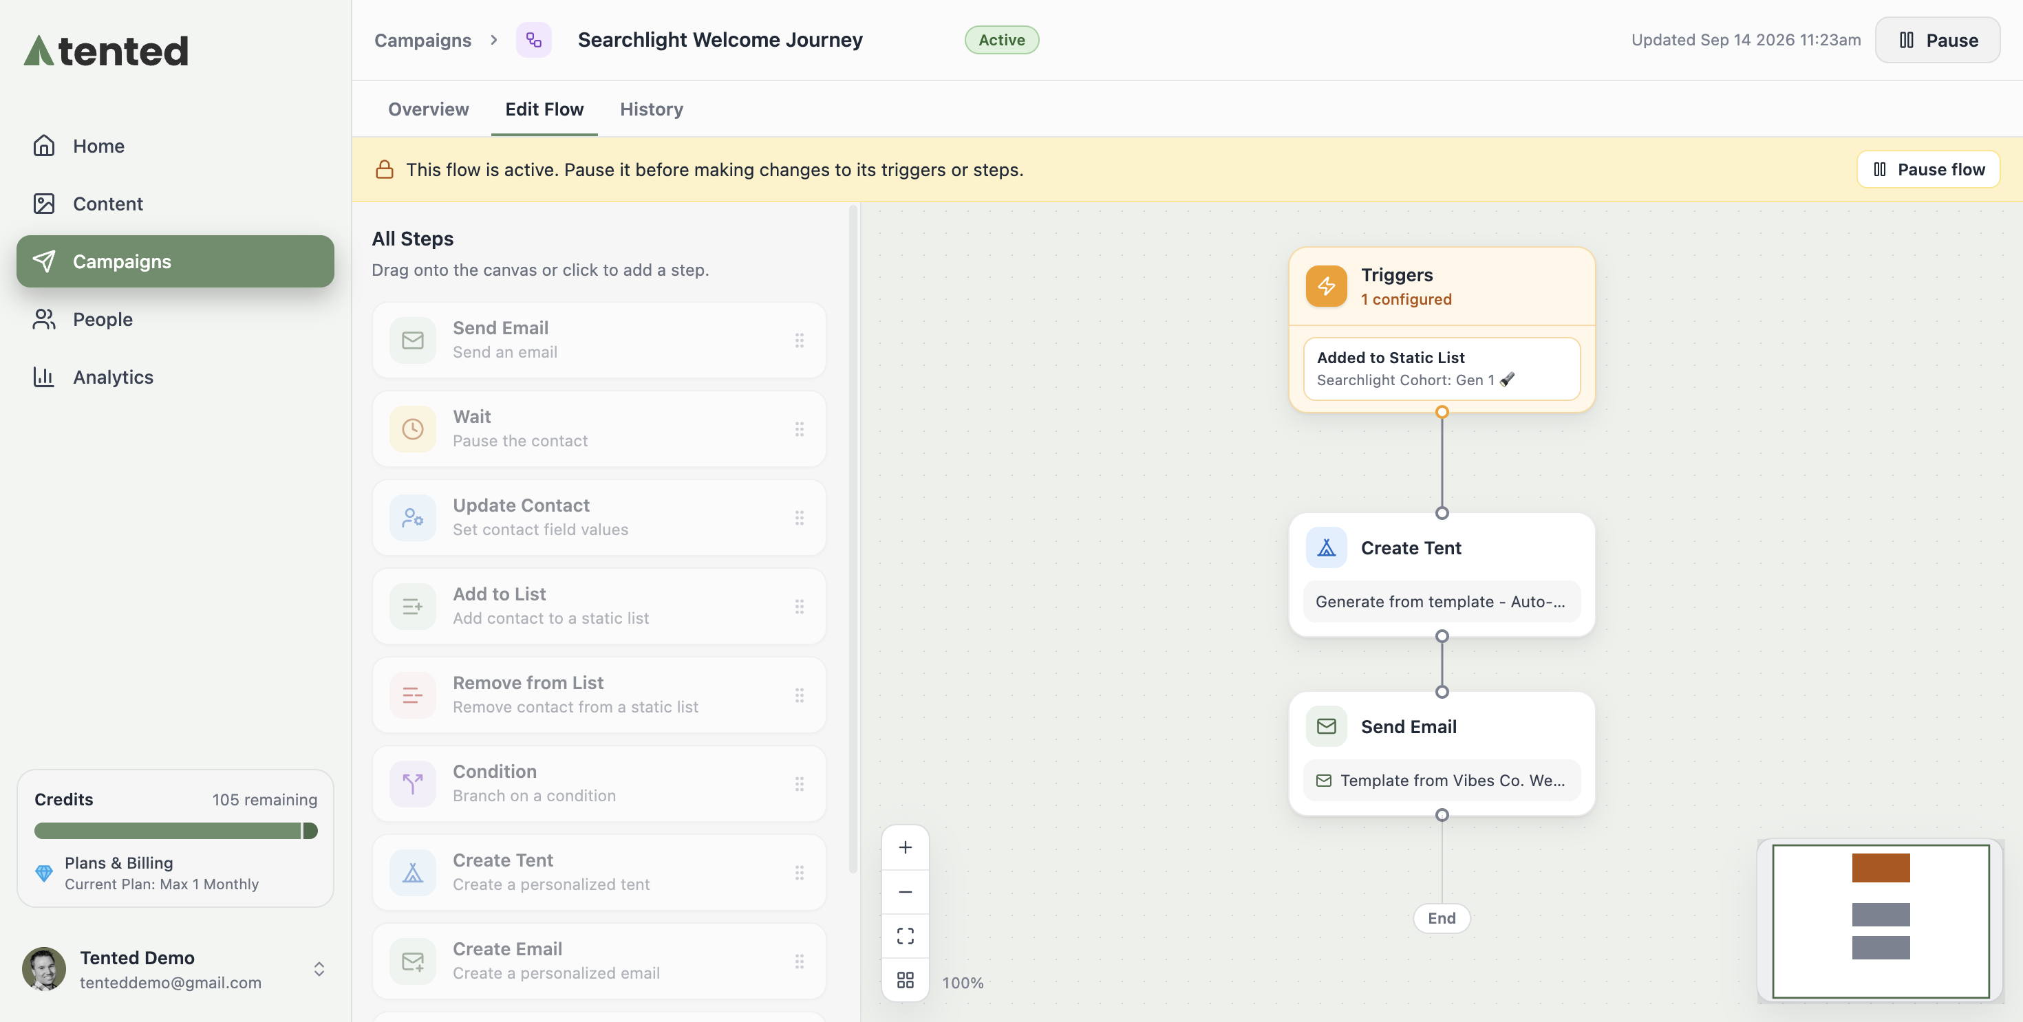Click the Remove from List icon
This screenshot has width=2023, height=1022.
coord(412,695)
